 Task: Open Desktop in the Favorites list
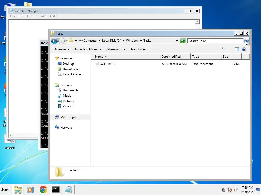[x=68, y=64]
